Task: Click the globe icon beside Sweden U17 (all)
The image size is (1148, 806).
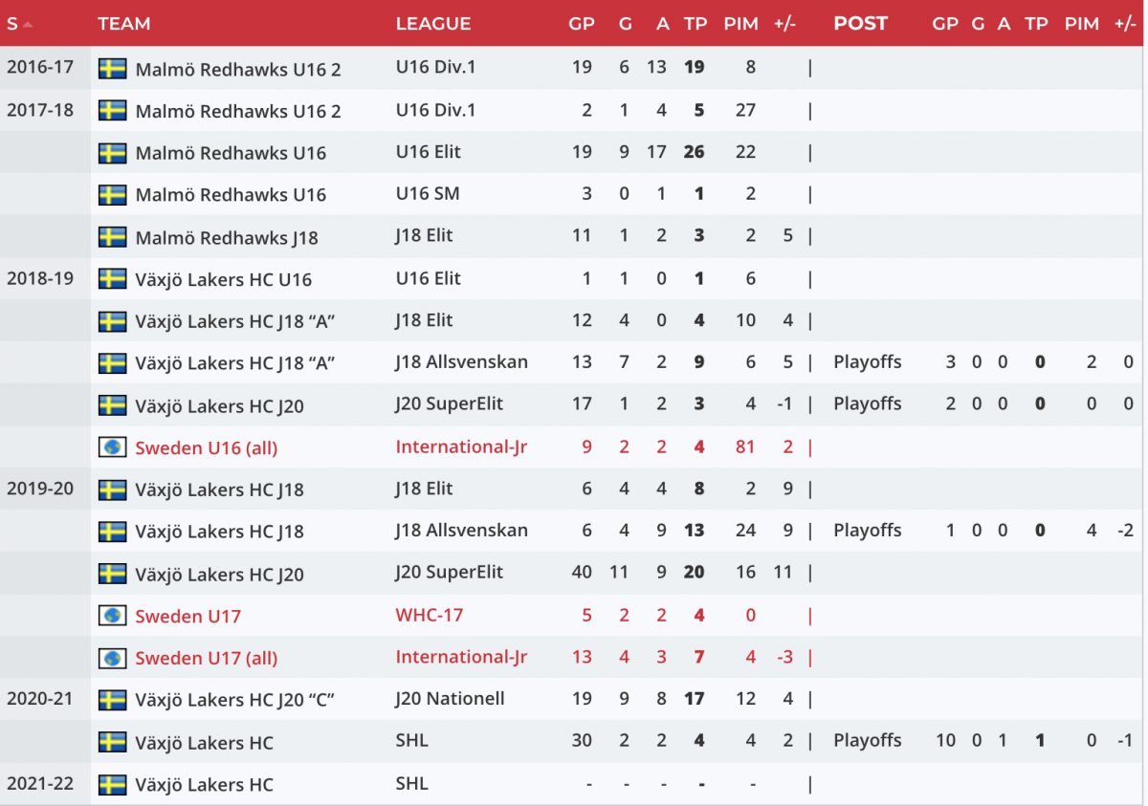Action: coord(113,658)
